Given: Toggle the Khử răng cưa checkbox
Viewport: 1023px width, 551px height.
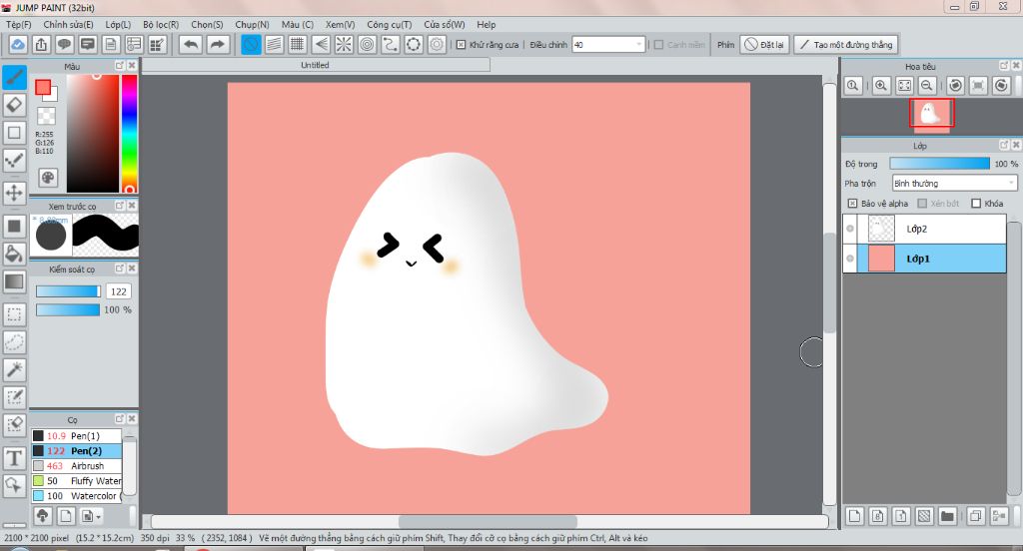Looking at the screenshot, I should [x=461, y=45].
